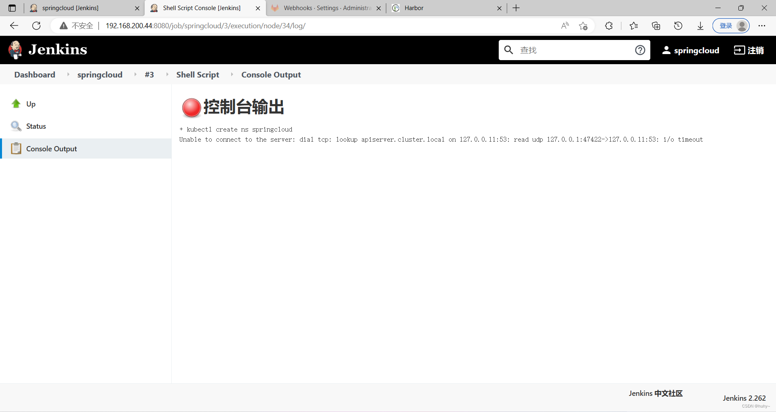Click the not secure warning icon
776x412 pixels.
point(63,26)
